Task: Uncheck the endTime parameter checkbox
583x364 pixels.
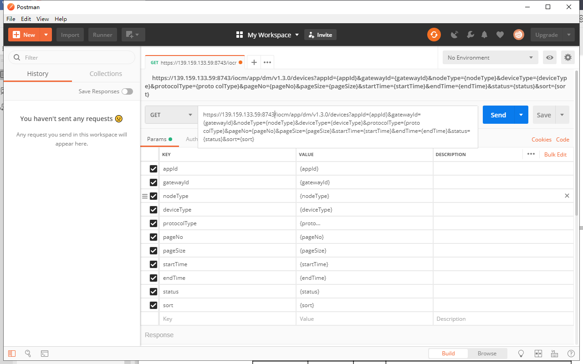Action: 153,278
